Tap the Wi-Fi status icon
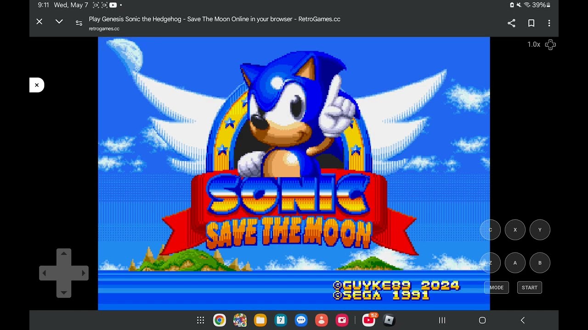 [527, 5]
